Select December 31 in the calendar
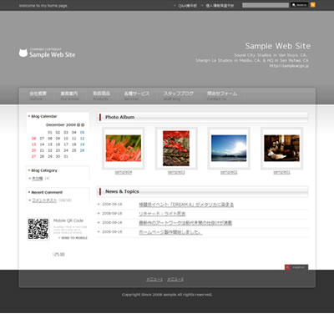 [66, 156]
